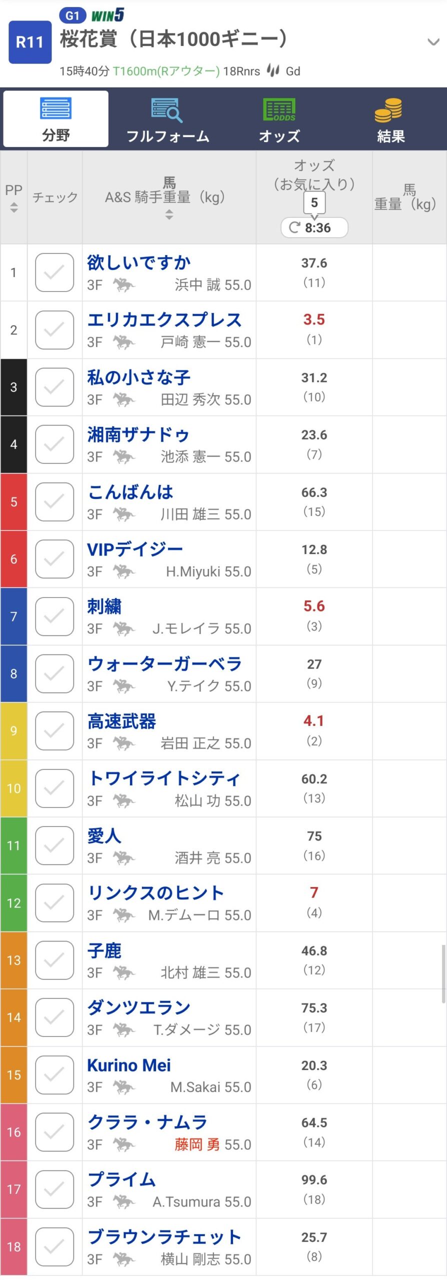Check the box for 欲しいですか
The image size is (447, 1280).
click(x=54, y=272)
